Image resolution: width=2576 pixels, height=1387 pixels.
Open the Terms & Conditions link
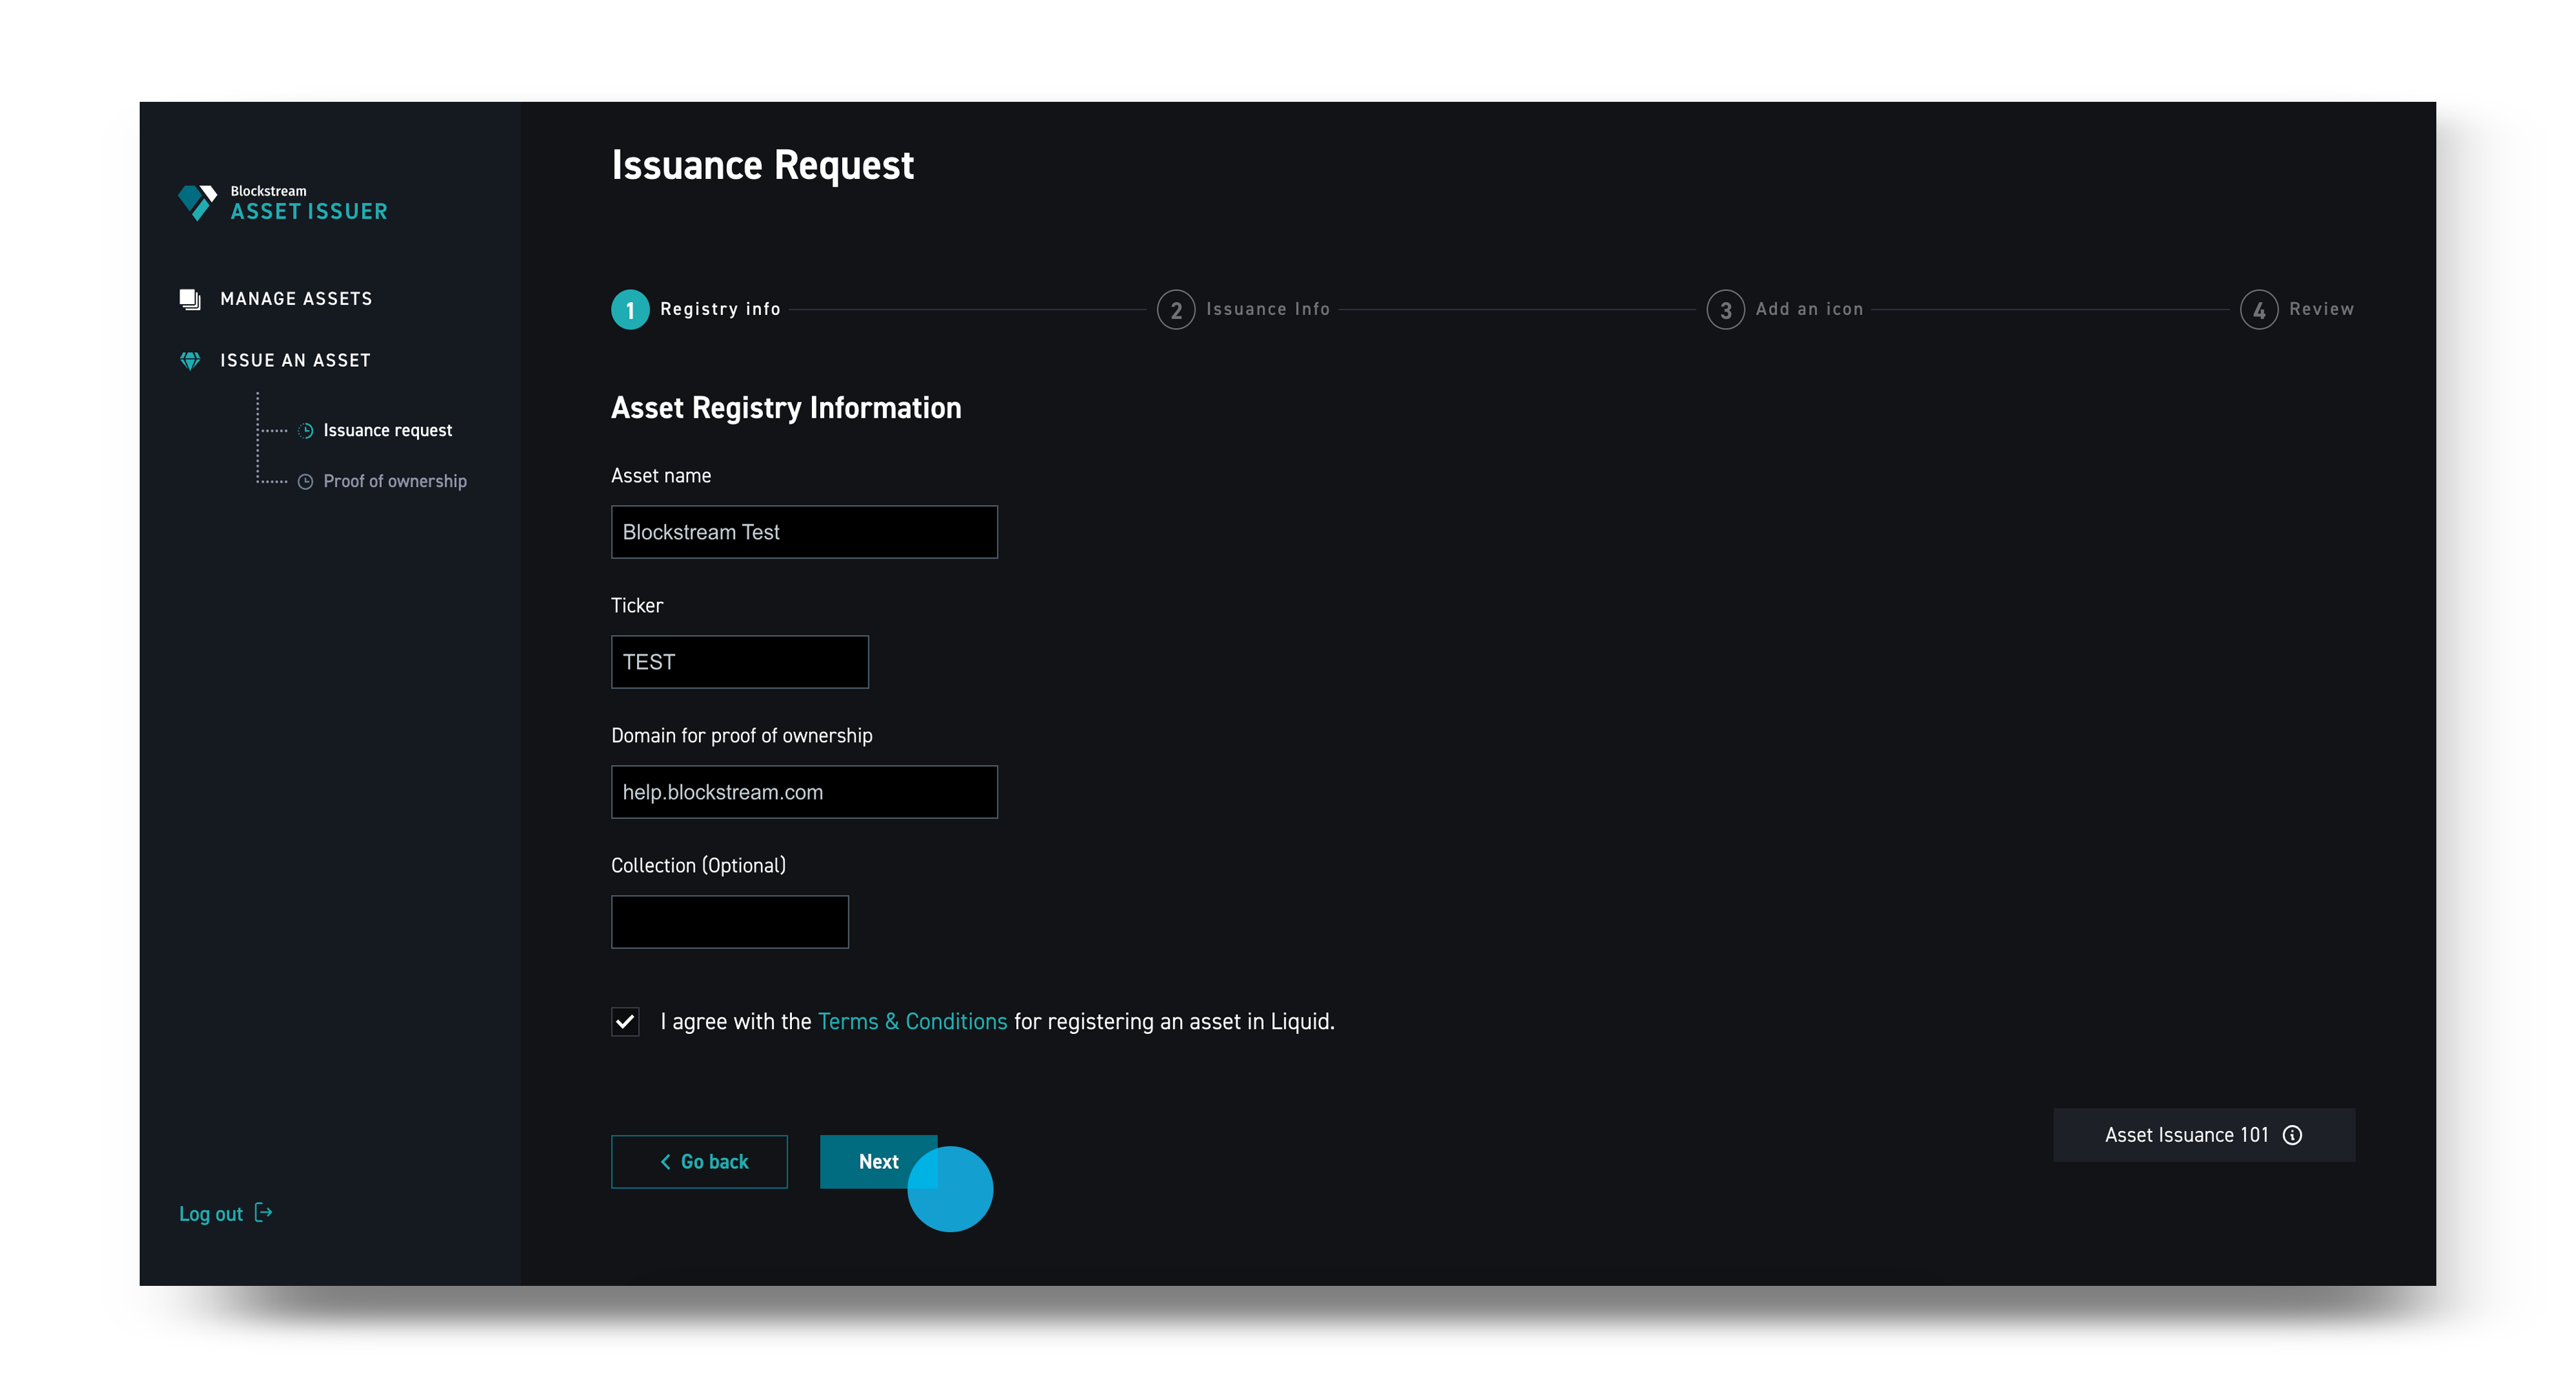point(912,1022)
